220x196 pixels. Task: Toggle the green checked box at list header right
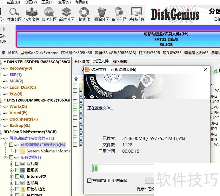(x=215, y=71)
